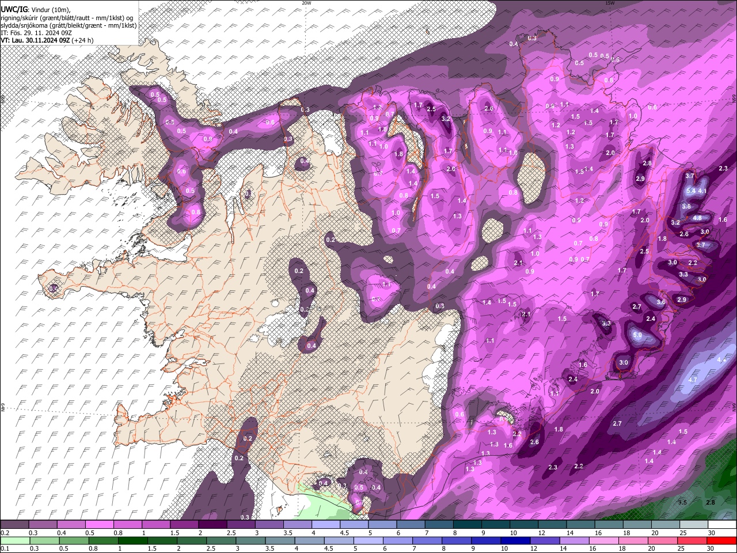This screenshot has width=737, height=553.
Task: Select the slydda/snjókoma legend description line
Action: click(x=69, y=25)
